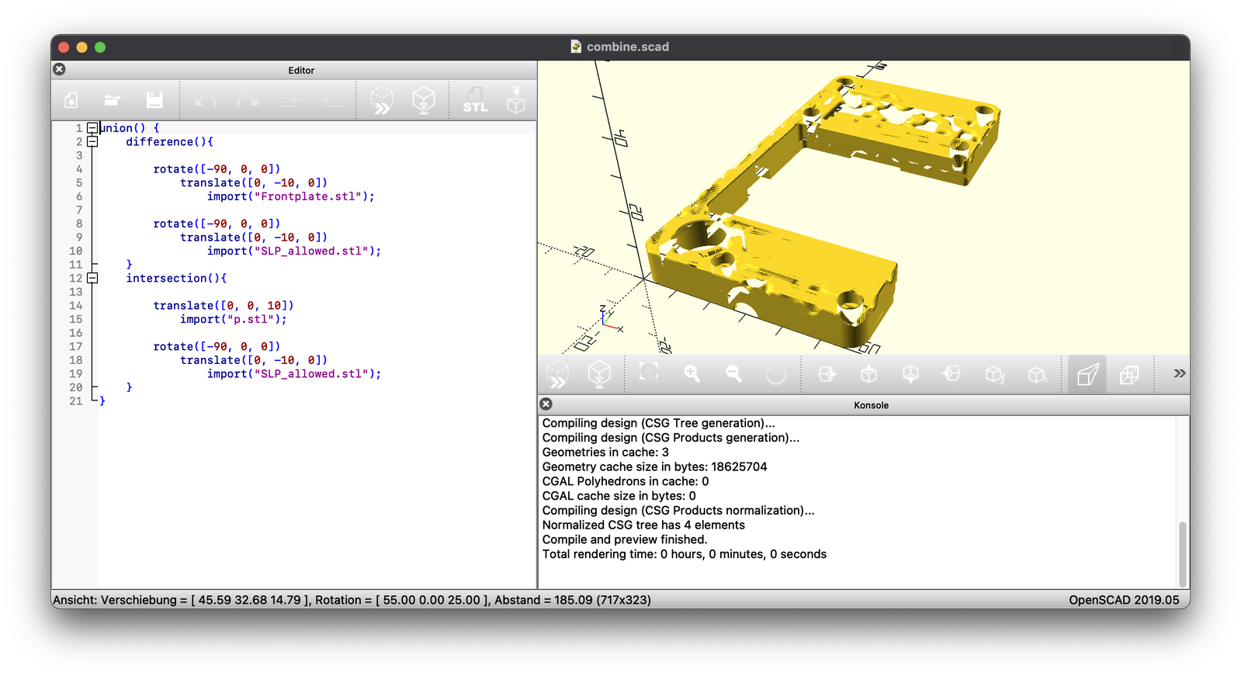The height and width of the screenshot is (676, 1241).
Task: Click the code line import("p.stl")
Action: click(x=233, y=319)
